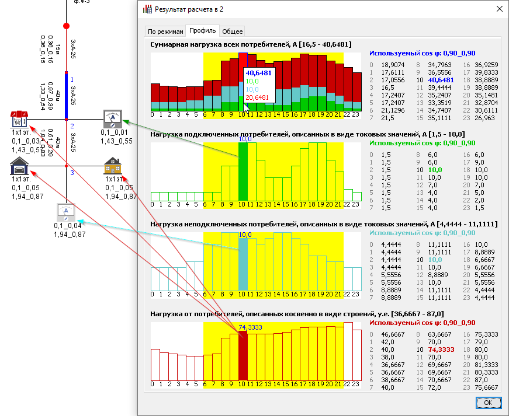Click the value 81,3333 for hour 20

(x=486, y=365)
